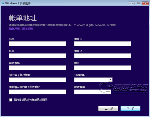Viewport: 150px width, 117px height.
Task: Minimize the Windows 8 升级助手 window
Action: pyautogui.click(x=131, y=3)
